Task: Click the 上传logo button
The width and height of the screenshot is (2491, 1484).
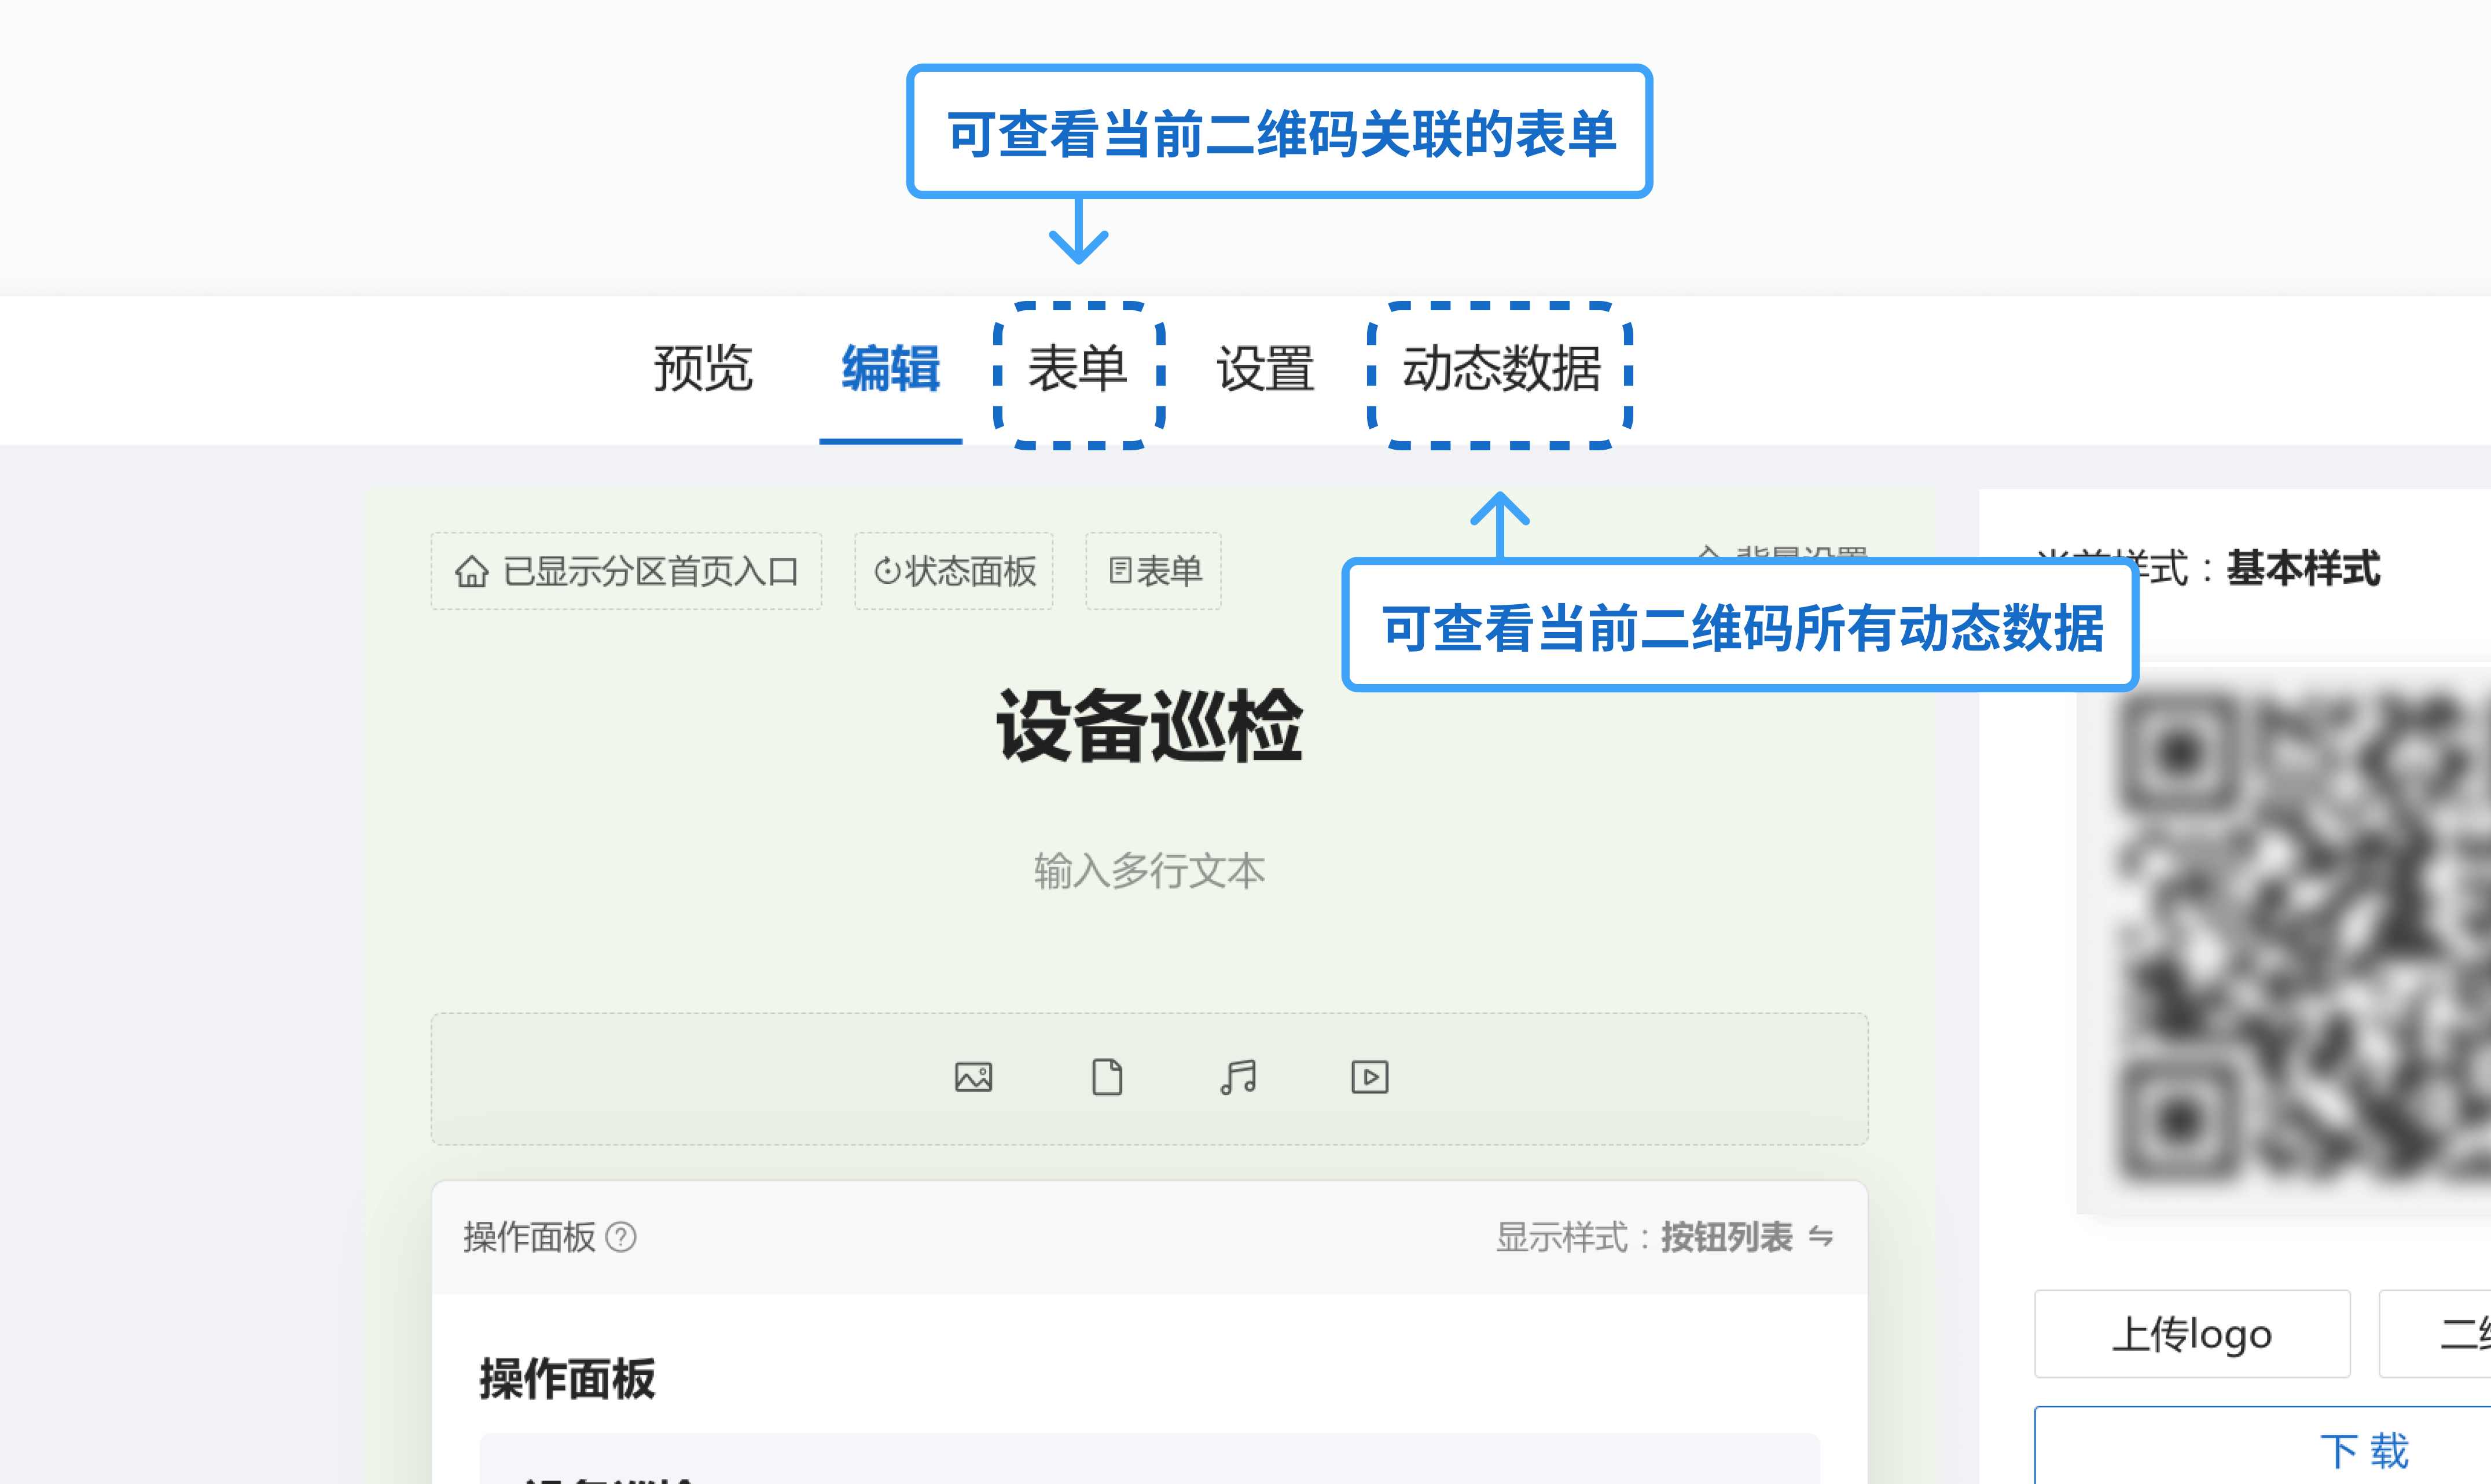Action: [x=2193, y=1333]
